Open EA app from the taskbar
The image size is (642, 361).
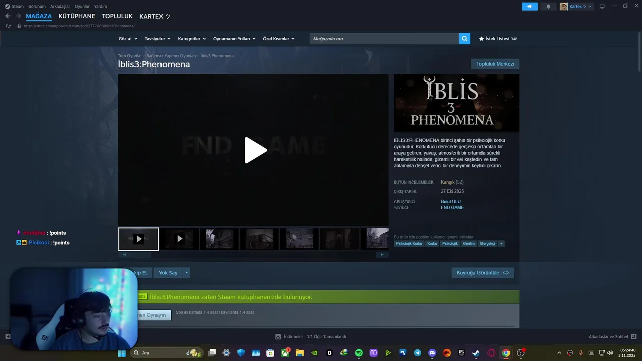[x=447, y=353]
